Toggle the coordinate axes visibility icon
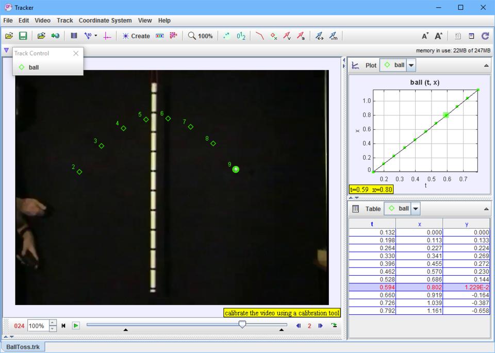 click(107, 36)
